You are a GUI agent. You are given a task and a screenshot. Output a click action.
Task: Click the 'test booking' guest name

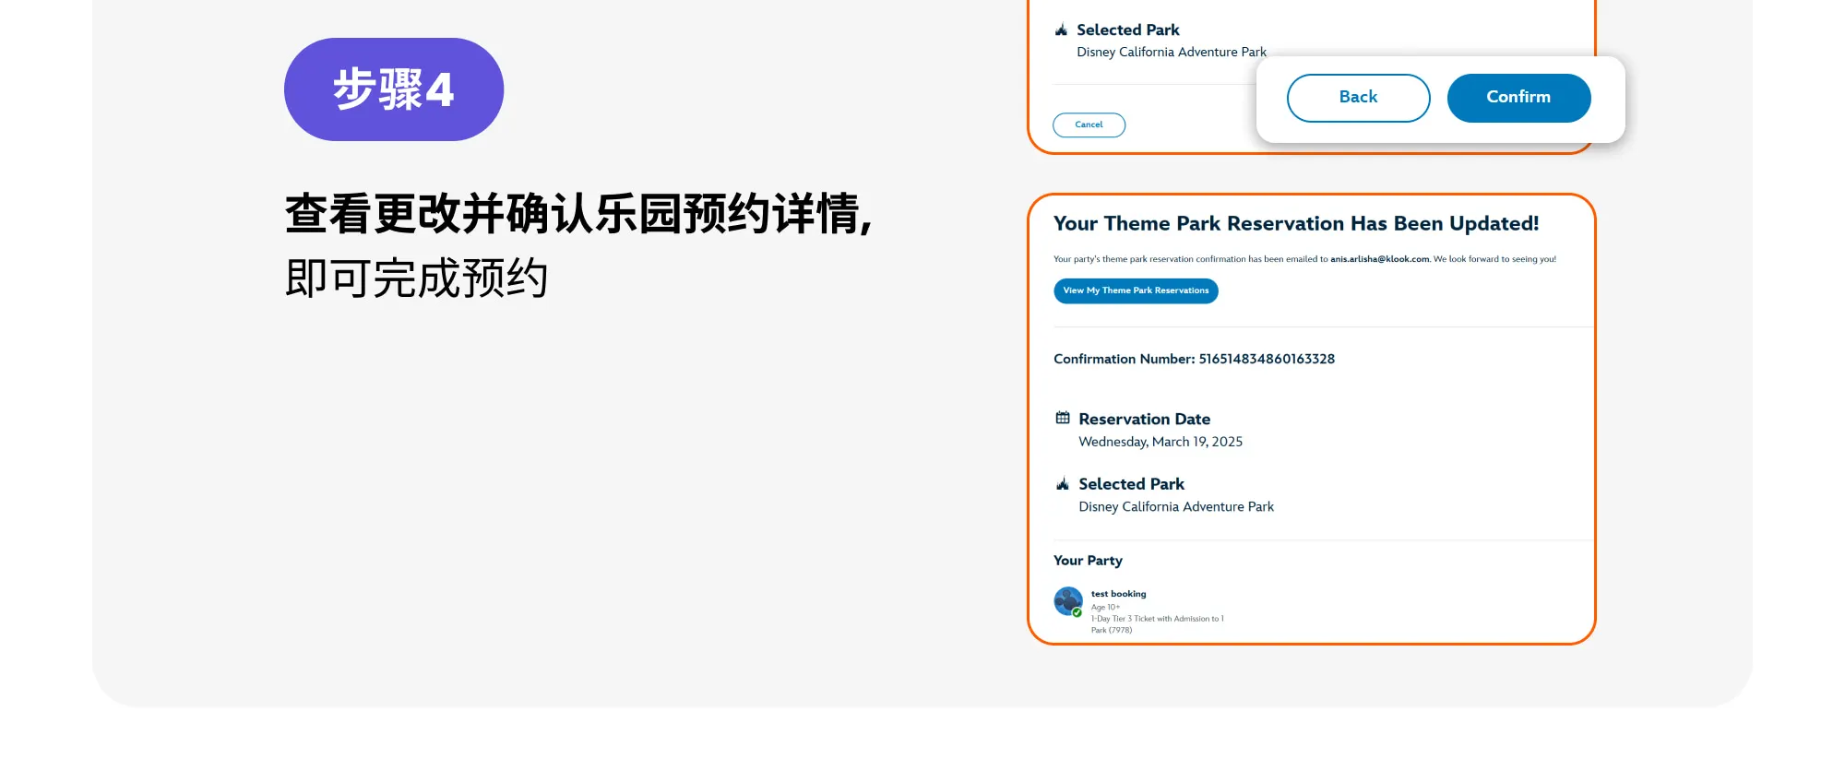click(x=1118, y=594)
